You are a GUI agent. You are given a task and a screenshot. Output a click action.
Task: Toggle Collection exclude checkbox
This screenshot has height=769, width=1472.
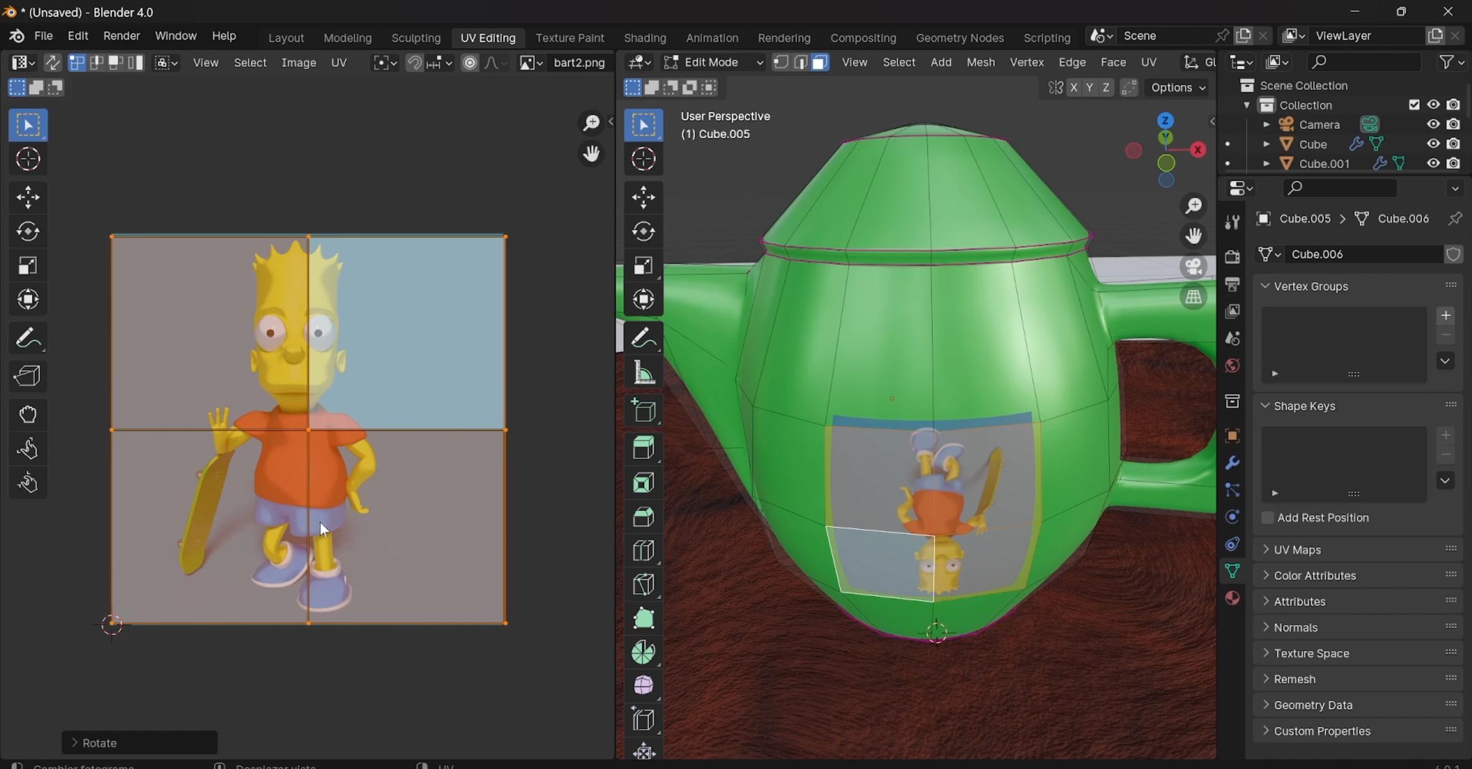pyautogui.click(x=1414, y=105)
